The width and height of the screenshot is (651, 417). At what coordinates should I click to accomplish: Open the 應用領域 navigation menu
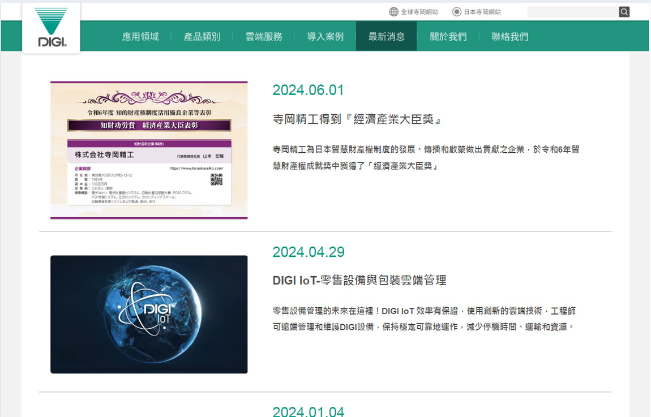(140, 37)
